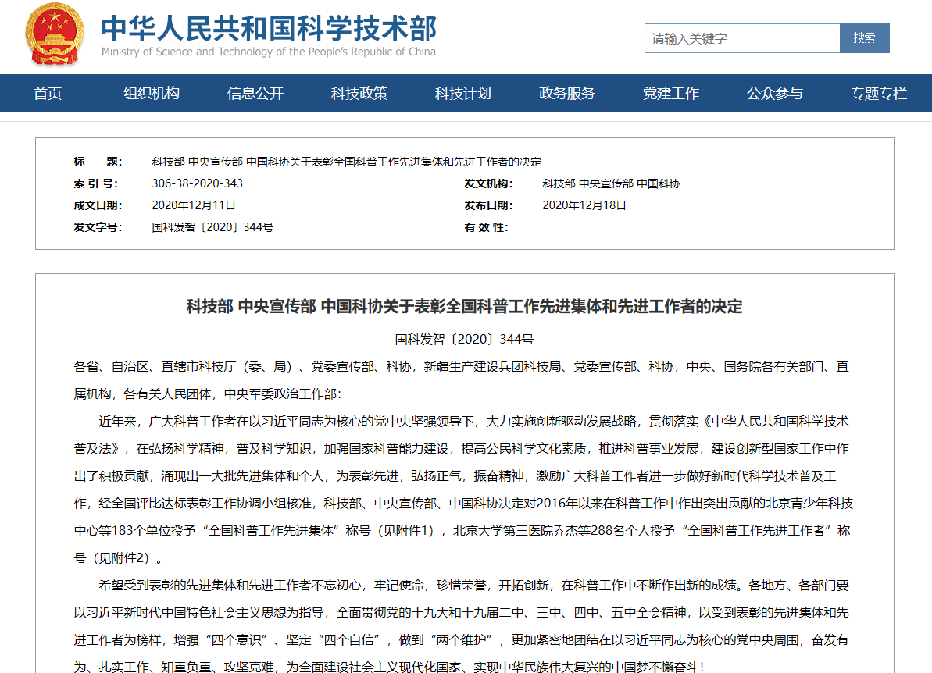
Task: Navigate to 政务服务
Action: coord(567,94)
